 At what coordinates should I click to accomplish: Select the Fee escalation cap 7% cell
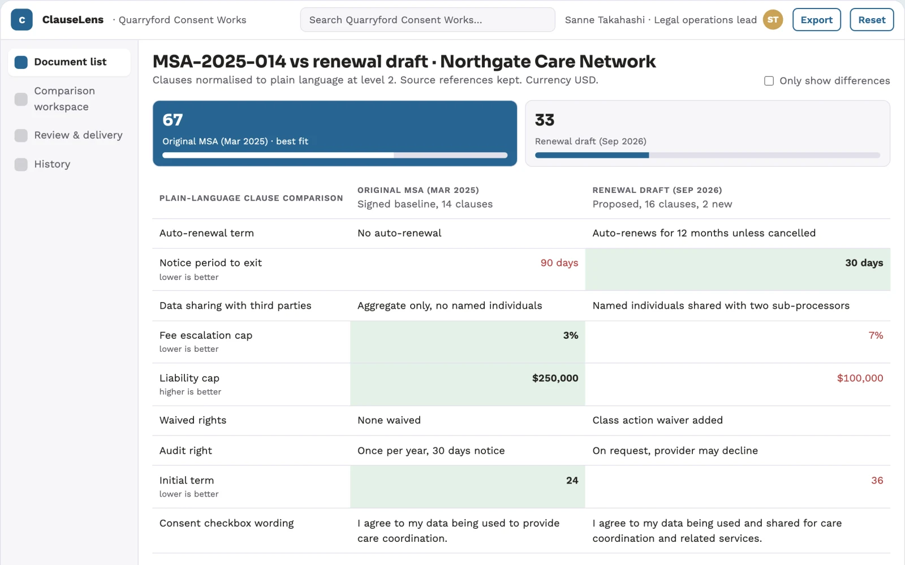click(x=738, y=342)
